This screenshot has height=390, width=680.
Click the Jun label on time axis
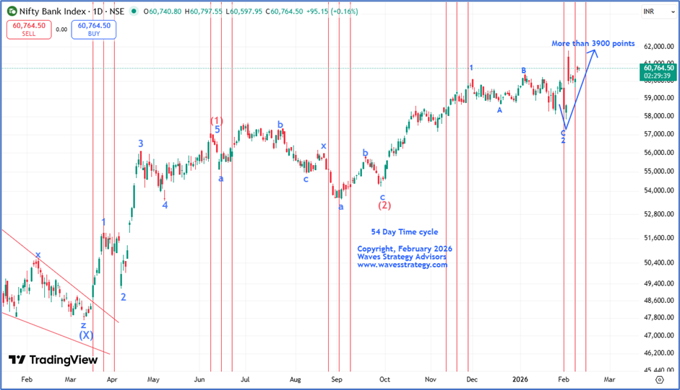click(199, 380)
